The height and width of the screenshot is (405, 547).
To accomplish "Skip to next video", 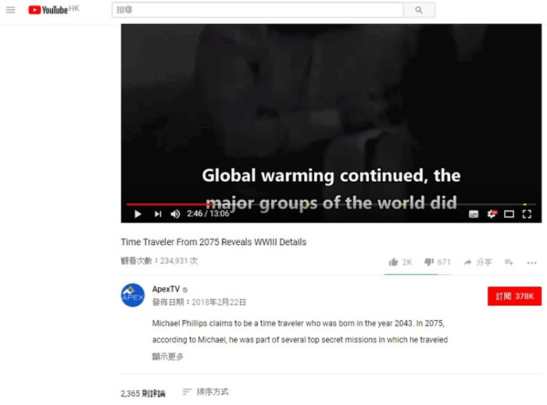I will click(158, 214).
